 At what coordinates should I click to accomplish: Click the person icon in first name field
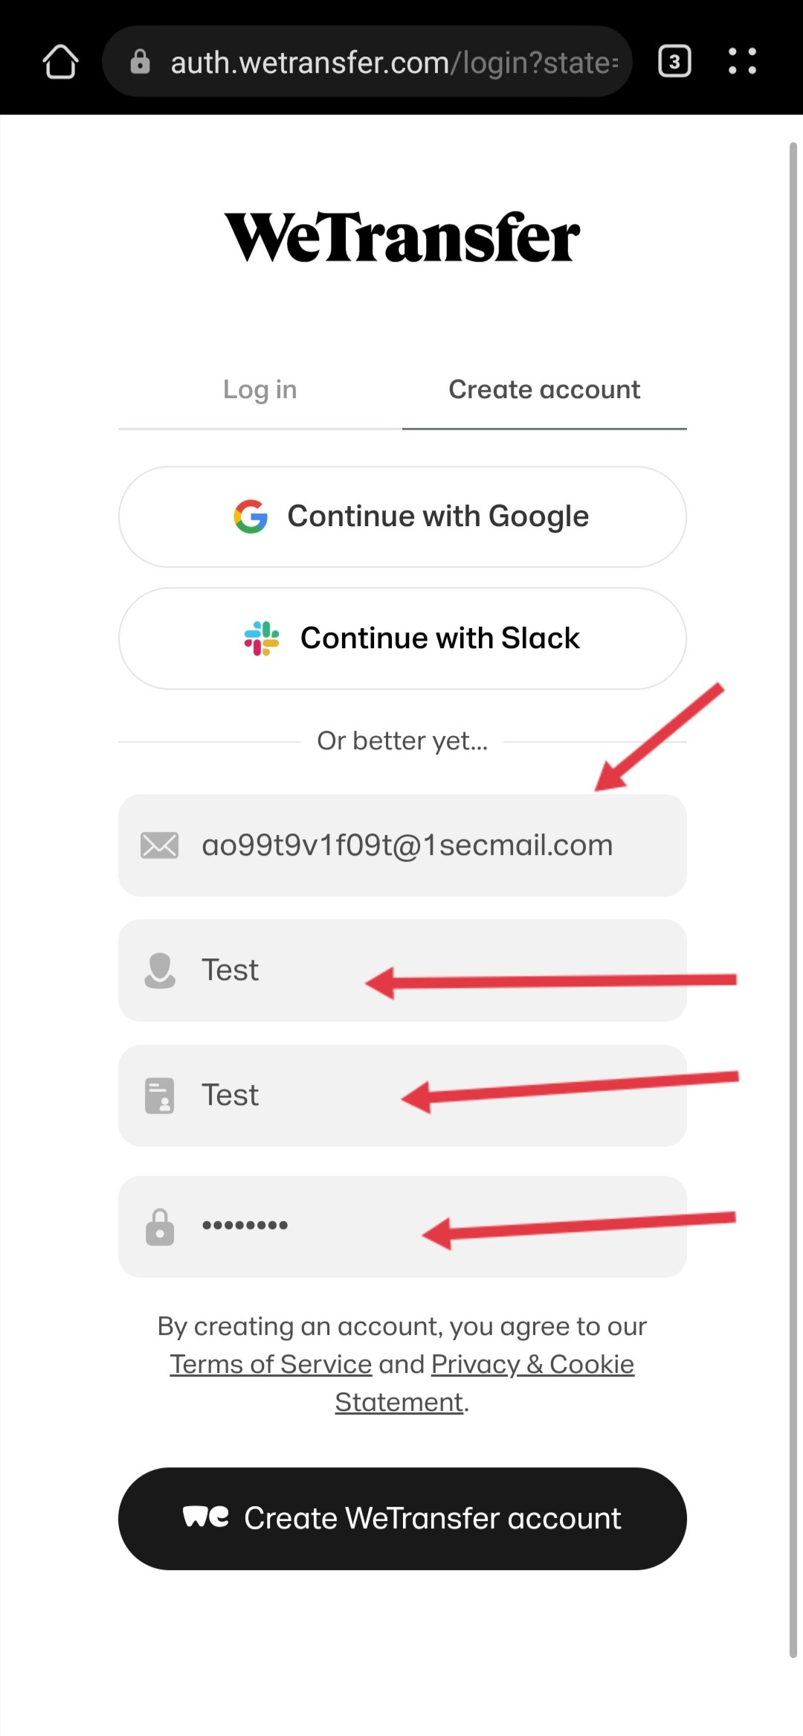pyautogui.click(x=159, y=970)
